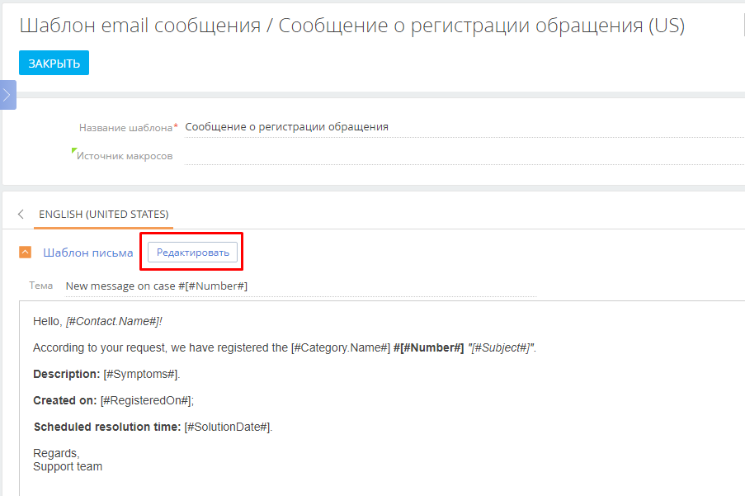Click the Название шаблона input field
Screen dimensions: 745x496
click(464, 127)
